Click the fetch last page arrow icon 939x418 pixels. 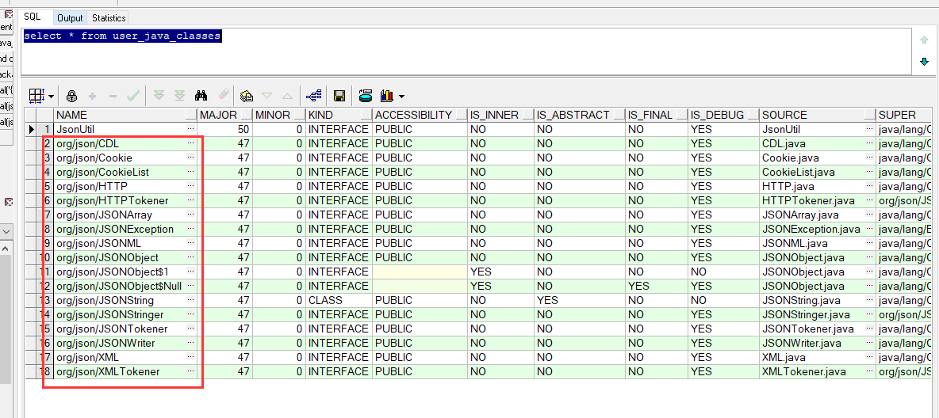(179, 96)
